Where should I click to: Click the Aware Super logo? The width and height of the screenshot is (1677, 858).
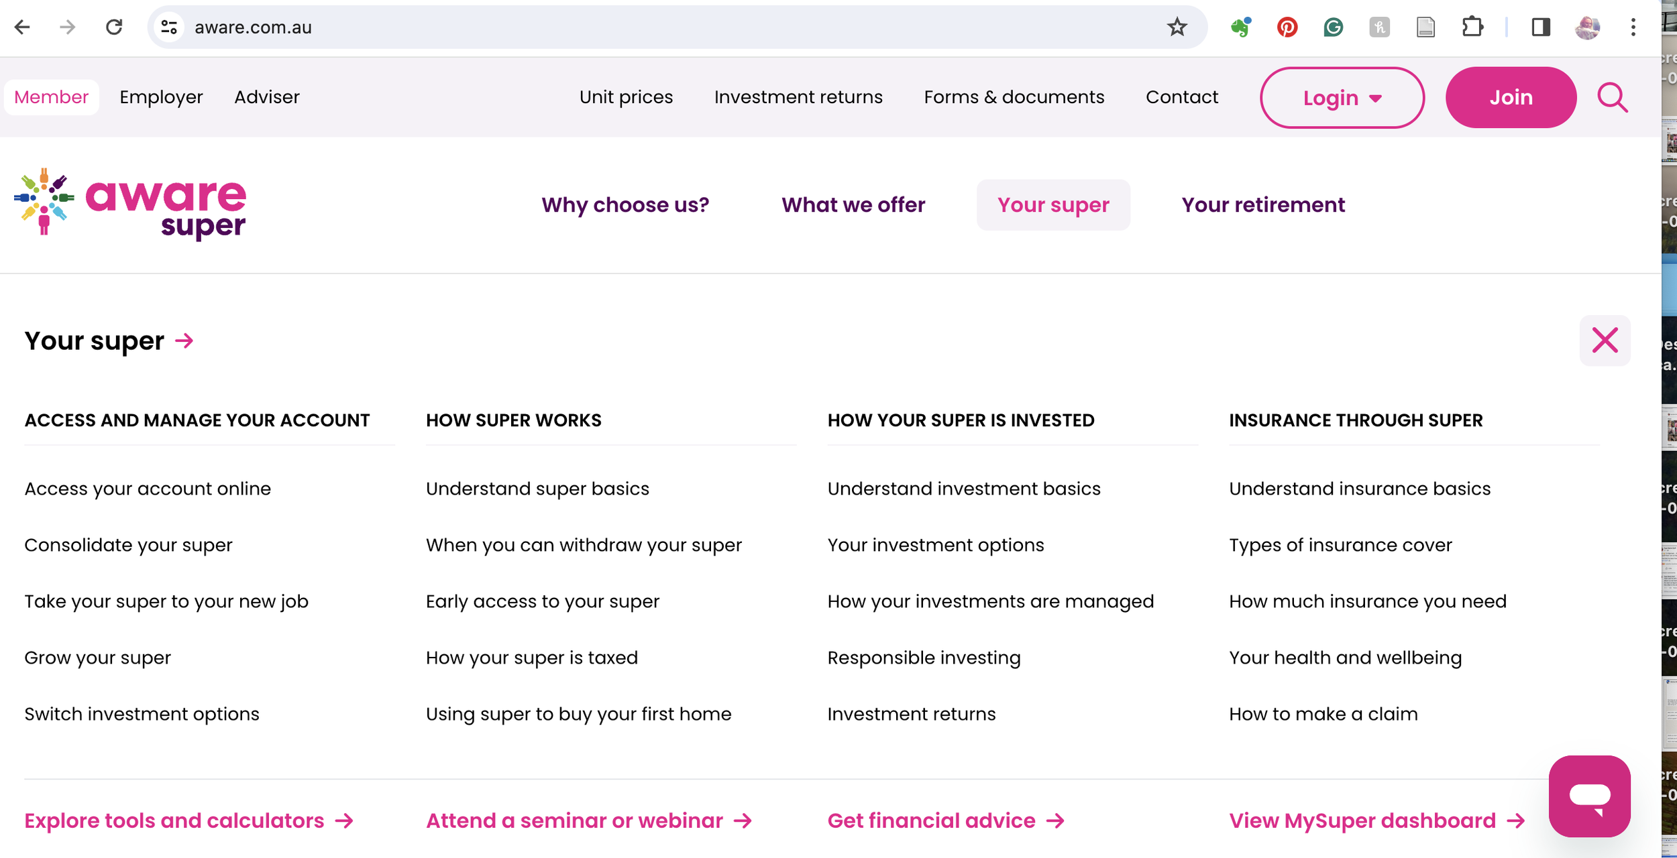click(131, 204)
